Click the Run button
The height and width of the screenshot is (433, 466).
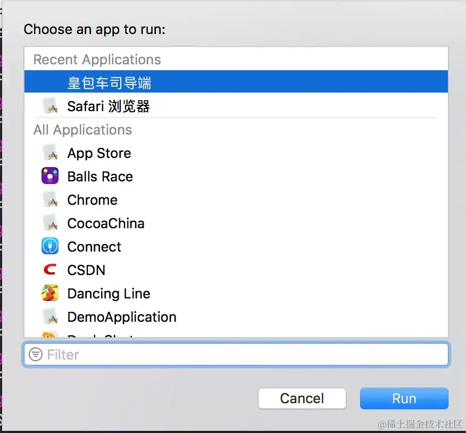click(x=404, y=398)
